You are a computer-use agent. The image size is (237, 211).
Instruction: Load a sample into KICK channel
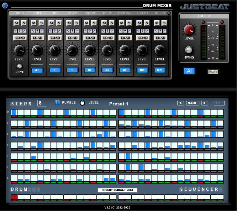(x=20, y=38)
